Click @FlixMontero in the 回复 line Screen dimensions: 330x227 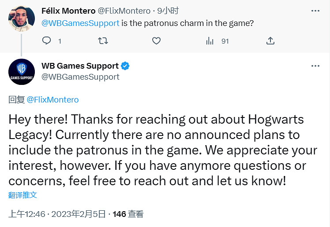(52, 100)
